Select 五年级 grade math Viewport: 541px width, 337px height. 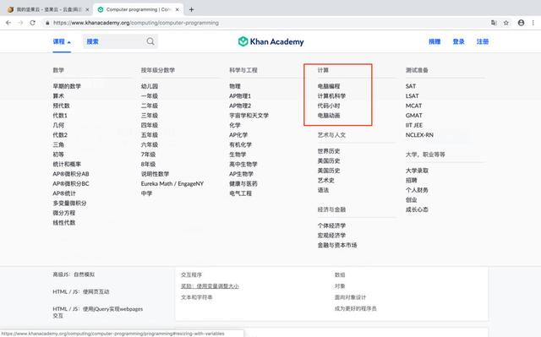pyautogui.click(x=150, y=135)
